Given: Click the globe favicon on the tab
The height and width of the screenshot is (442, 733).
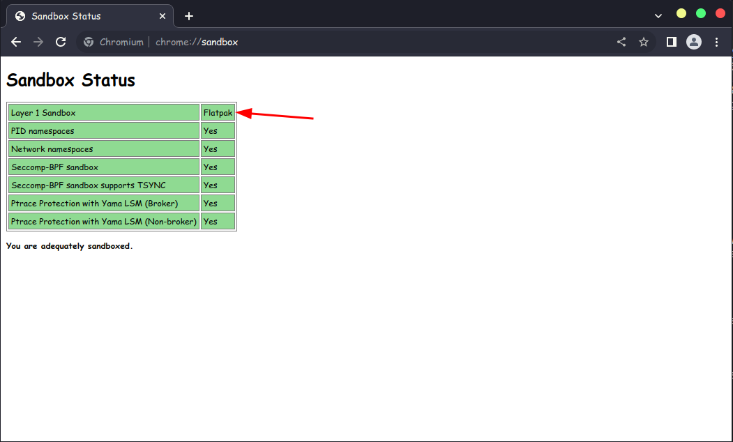Looking at the screenshot, I should click(x=20, y=16).
